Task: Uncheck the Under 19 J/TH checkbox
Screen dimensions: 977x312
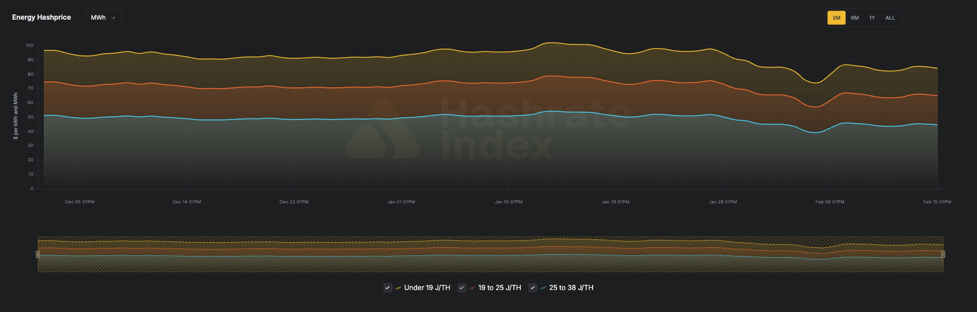Action: pyautogui.click(x=388, y=288)
